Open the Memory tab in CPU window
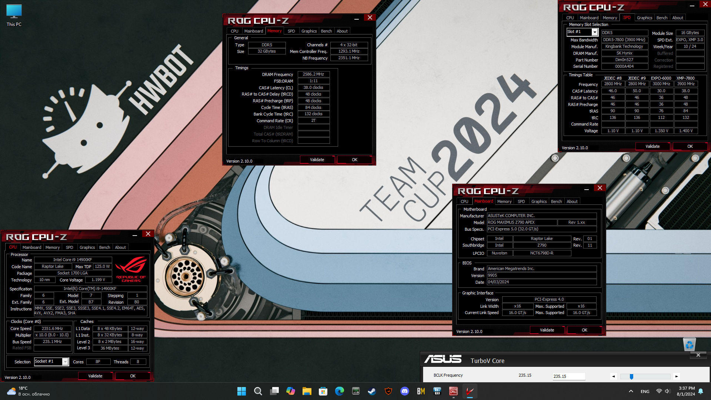The height and width of the screenshot is (400, 711). tap(53, 247)
